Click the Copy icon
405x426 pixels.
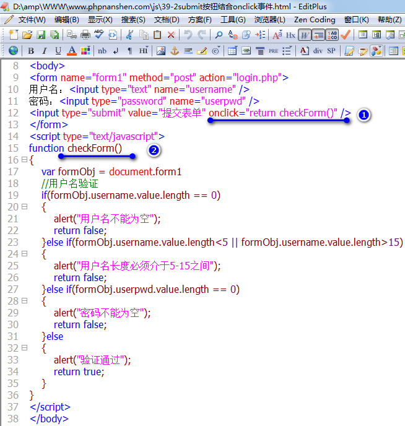(x=144, y=35)
